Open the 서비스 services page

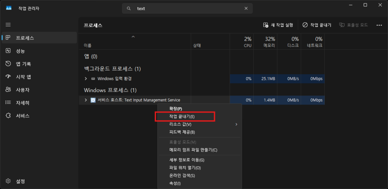[22, 116]
